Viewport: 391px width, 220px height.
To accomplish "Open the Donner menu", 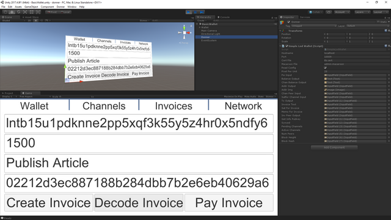I will (x=60, y=7).
